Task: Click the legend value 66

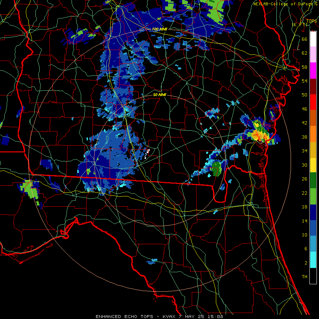Action: pyautogui.click(x=304, y=39)
